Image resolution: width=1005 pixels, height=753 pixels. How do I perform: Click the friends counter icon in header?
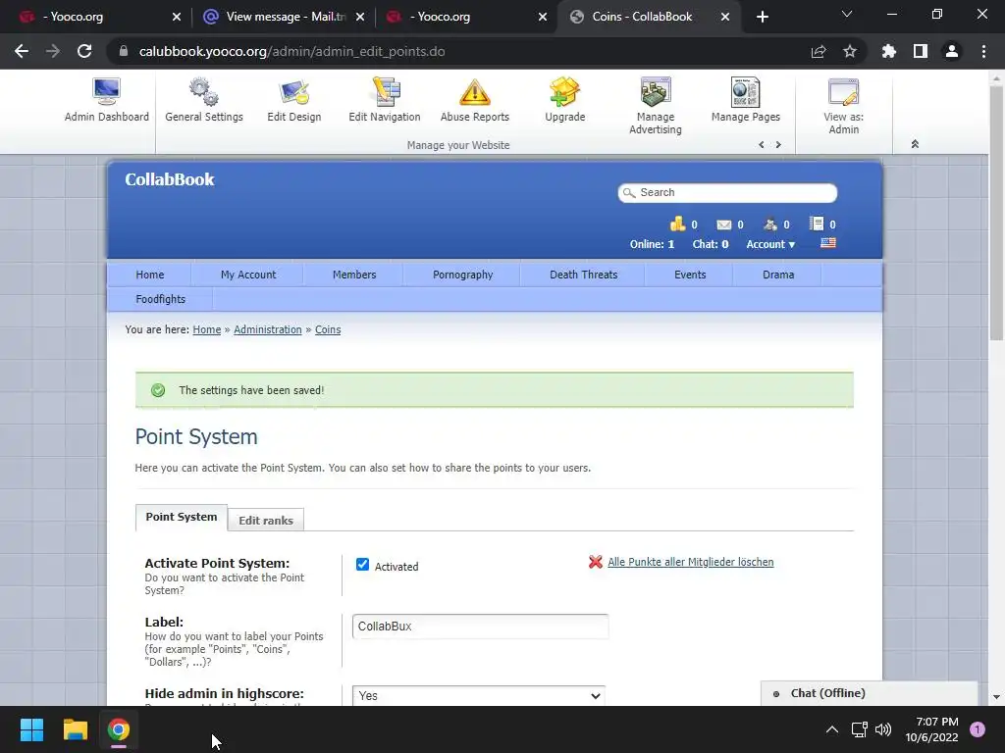tap(769, 225)
